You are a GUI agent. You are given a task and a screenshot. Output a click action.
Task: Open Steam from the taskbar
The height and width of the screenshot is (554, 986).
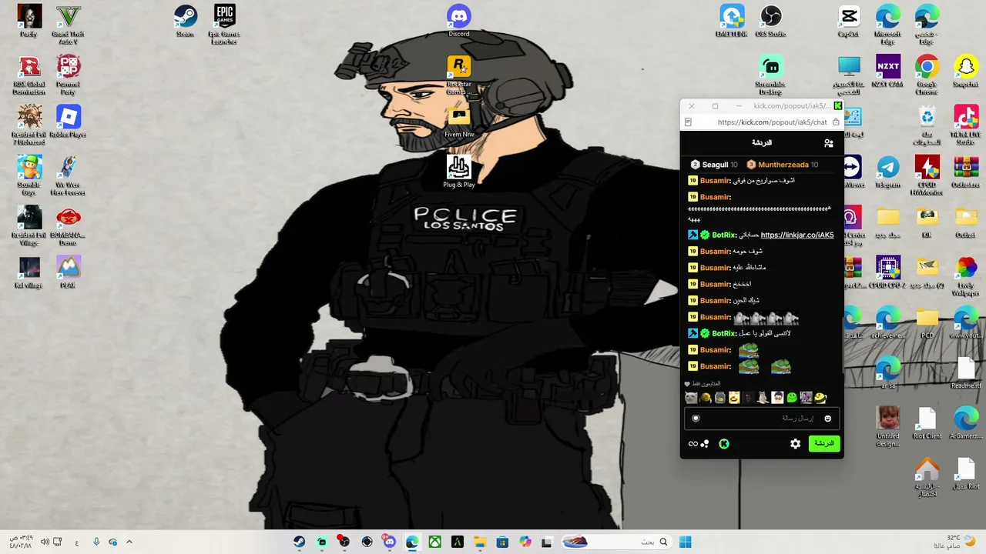[x=299, y=542]
